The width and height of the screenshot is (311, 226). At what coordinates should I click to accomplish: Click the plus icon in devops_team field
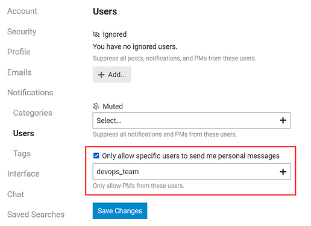click(x=283, y=172)
